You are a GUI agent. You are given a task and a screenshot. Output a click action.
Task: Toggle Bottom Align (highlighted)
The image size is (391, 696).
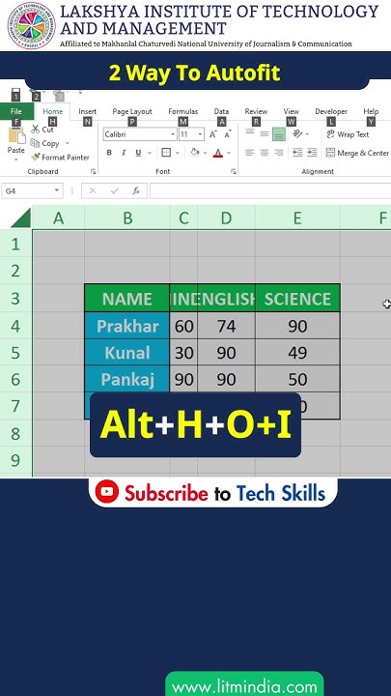pos(279,133)
